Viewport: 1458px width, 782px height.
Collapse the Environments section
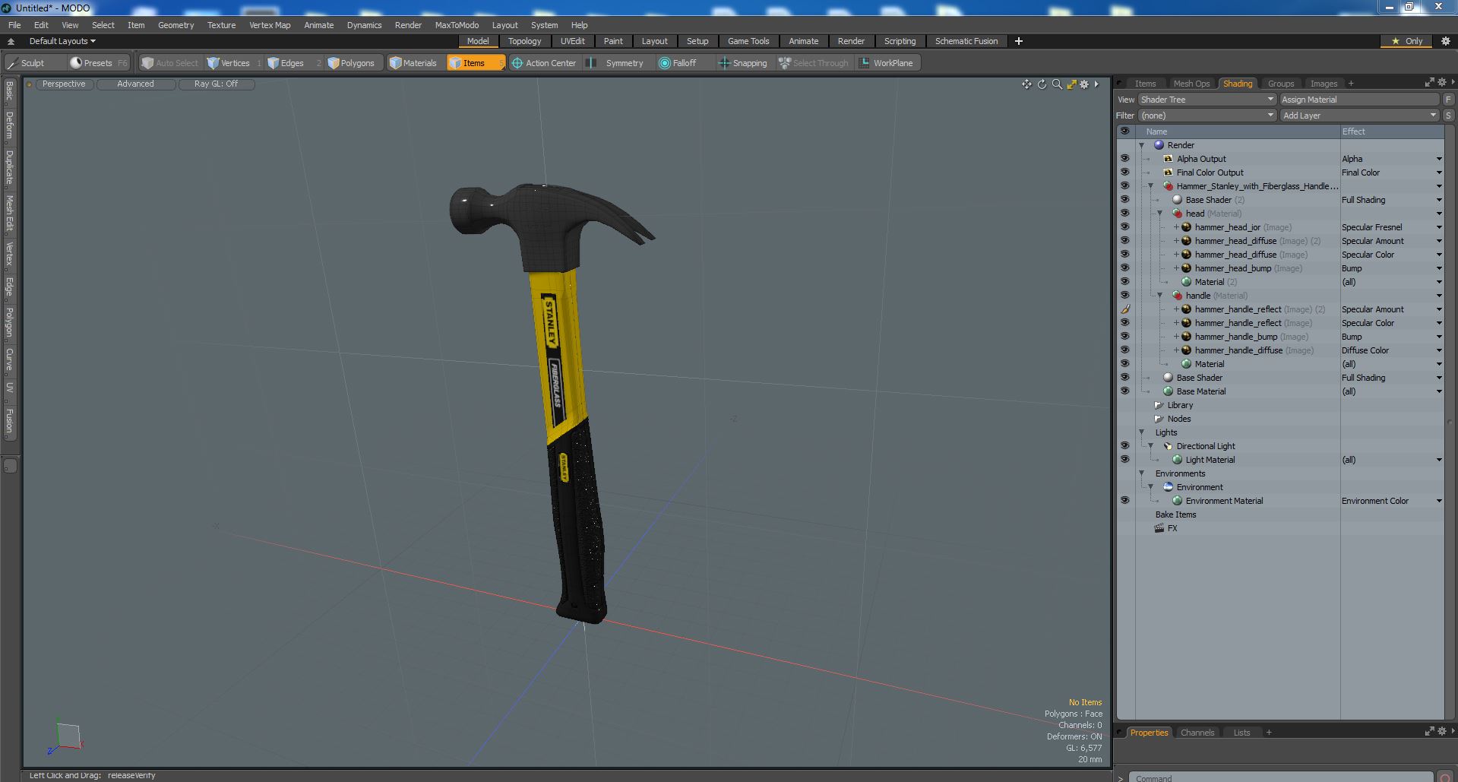coord(1141,473)
